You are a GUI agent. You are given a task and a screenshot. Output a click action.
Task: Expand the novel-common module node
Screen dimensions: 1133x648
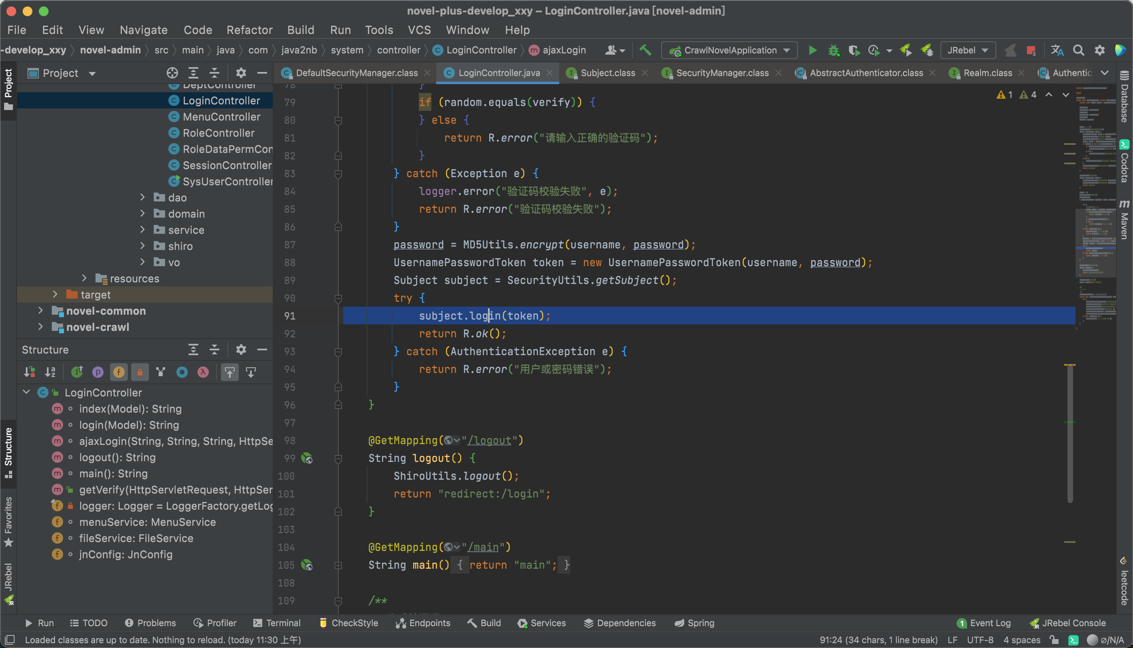click(x=40, y=311)
